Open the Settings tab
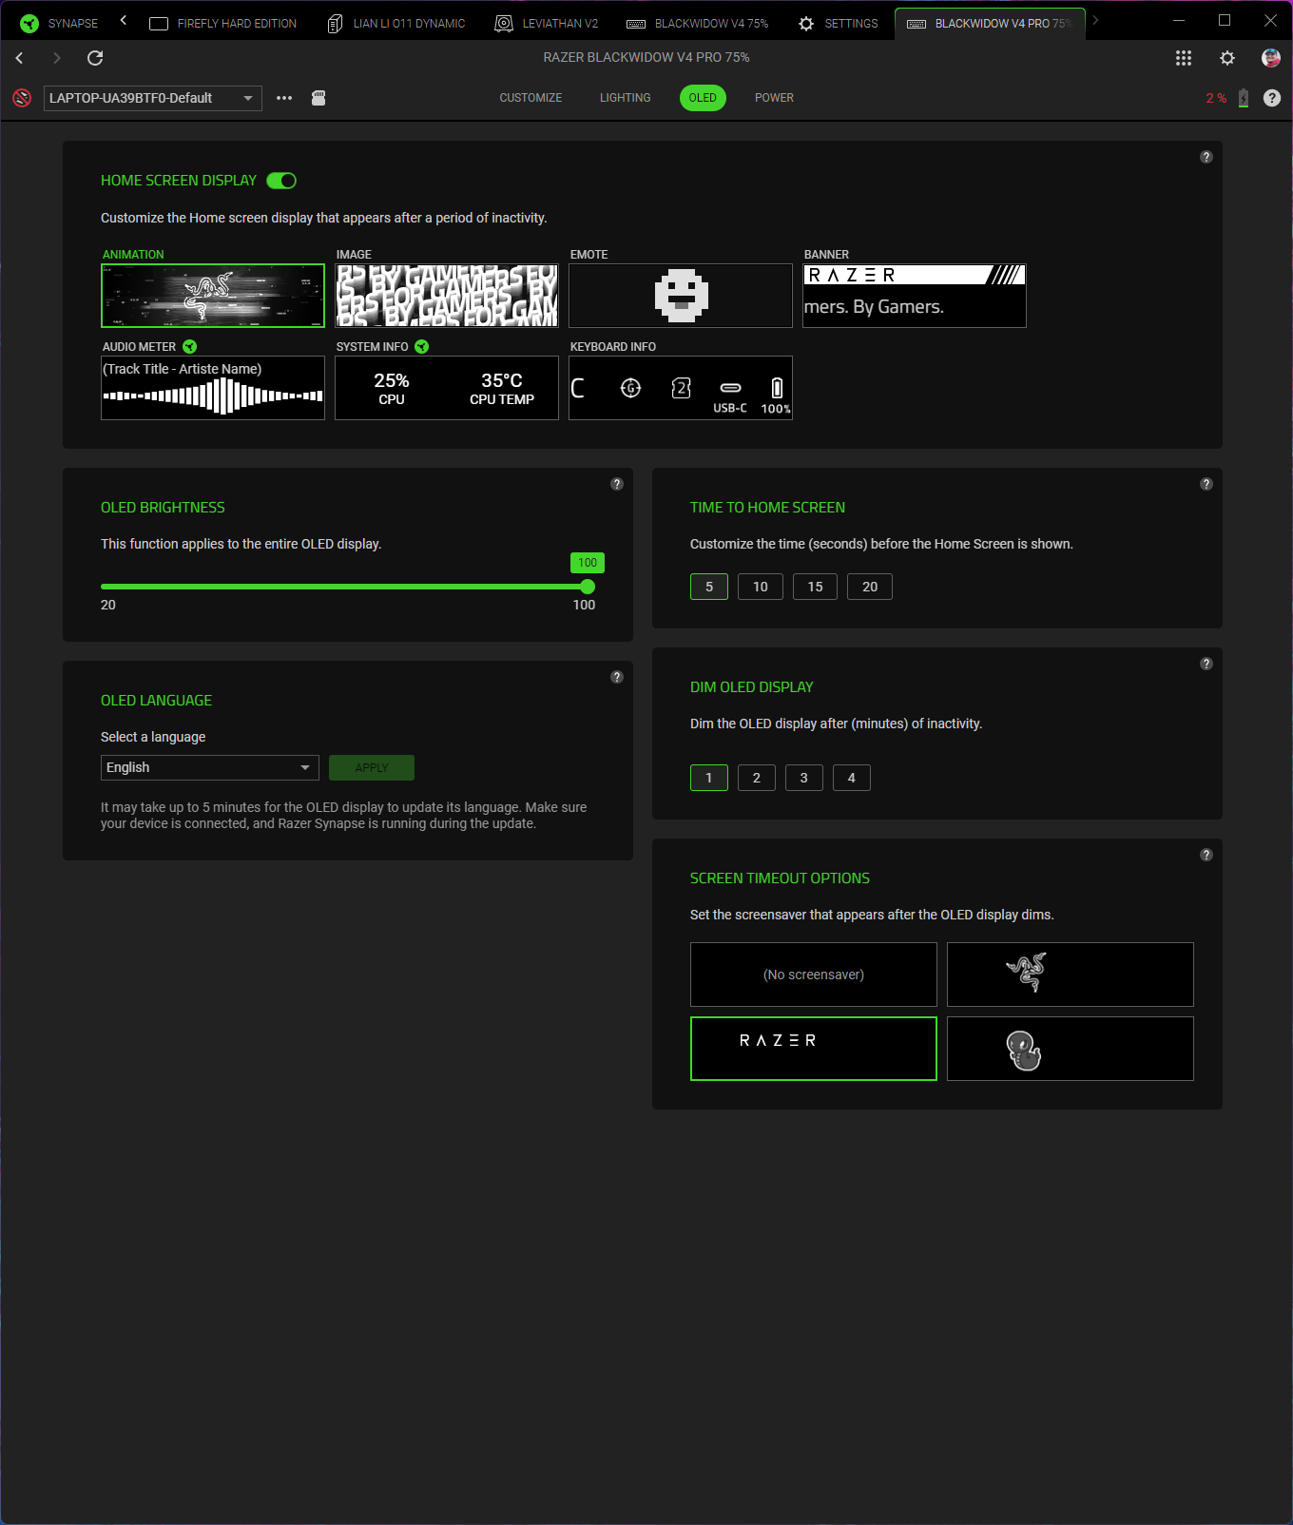This screenshot has width=1293, height=1525. (x=839, y=23)
